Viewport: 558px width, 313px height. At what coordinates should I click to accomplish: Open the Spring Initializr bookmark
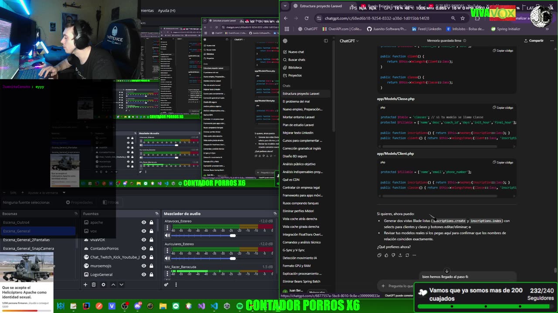[505, 29]
